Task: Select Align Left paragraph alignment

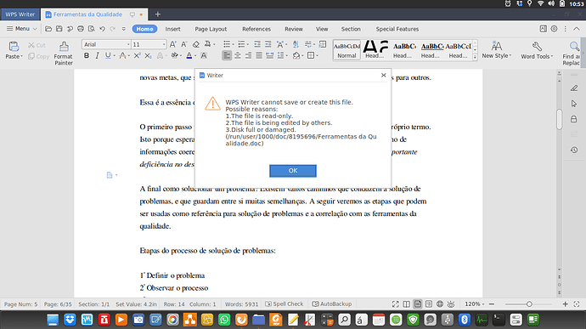Action: point(227,56)
